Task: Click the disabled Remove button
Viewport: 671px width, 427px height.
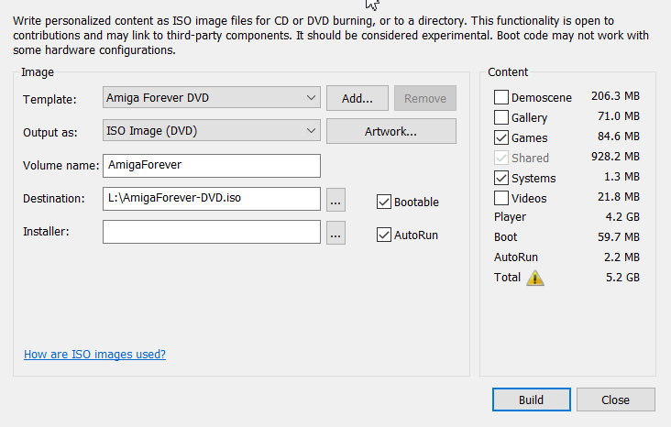Action: [x=425, y=98]
